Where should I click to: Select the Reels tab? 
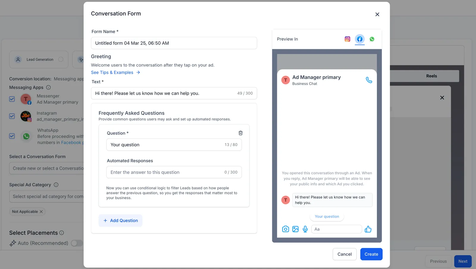(x=431, y=76)
